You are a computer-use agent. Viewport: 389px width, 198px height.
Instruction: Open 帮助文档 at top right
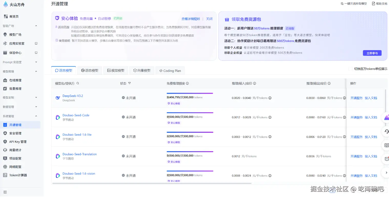tap(380, 4)
